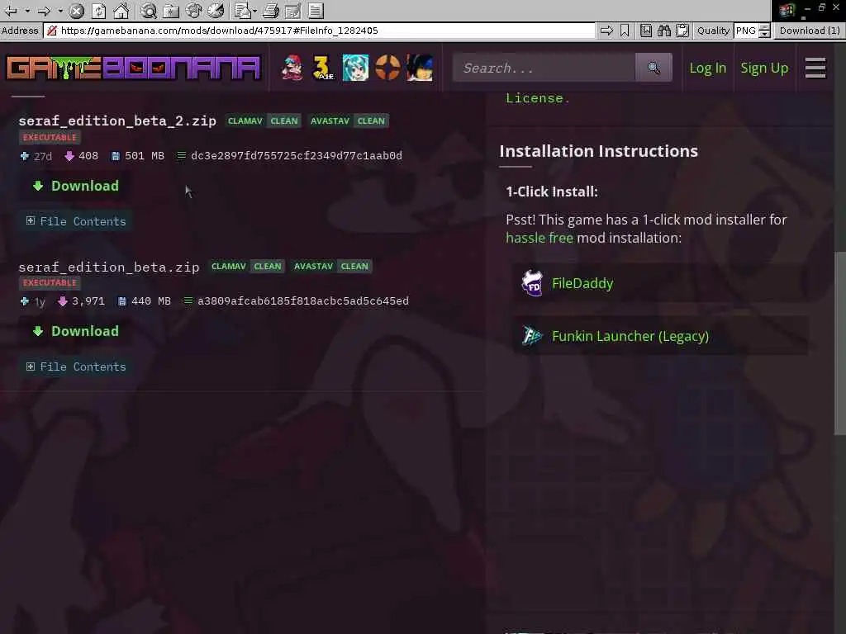Open the Sonic game icon
The width and height of the screenshot is (846, 634).
[420, 68]
